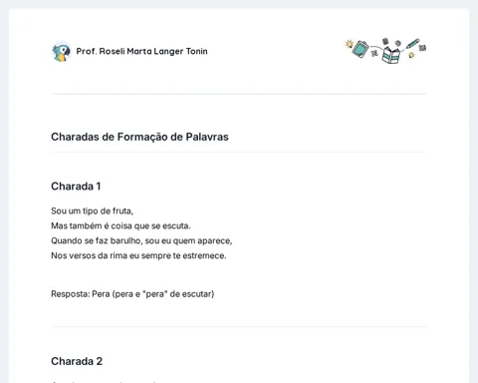Click the open book illustration icon
The height and width of the screenshot is (383, 478).
[x=391, y=54]
